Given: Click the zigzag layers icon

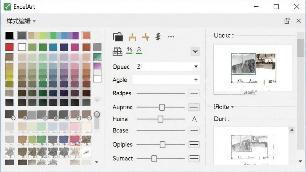Looking at the screenshot, I should click(x=158, y=36).
